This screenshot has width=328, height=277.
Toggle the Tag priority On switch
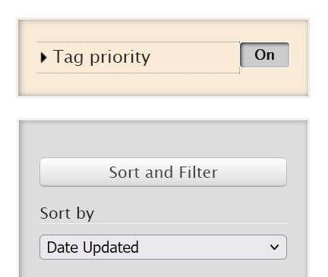(x=264, y=55)
